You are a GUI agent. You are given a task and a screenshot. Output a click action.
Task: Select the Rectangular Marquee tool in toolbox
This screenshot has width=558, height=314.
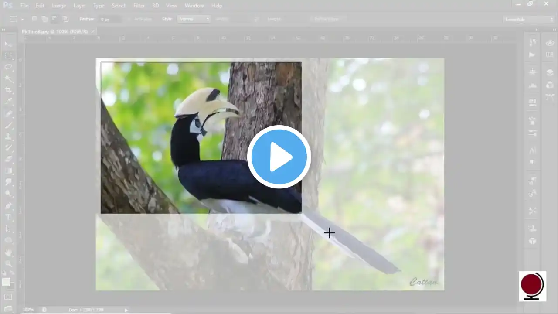tap(8, 56)
